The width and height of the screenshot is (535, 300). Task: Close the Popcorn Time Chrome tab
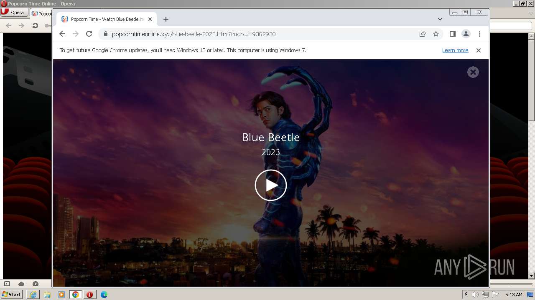pyautogui.click(x=150, y=19)
